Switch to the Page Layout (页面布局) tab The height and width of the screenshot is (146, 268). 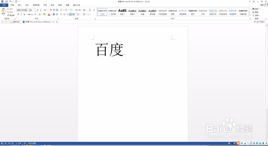pos(36,5)
